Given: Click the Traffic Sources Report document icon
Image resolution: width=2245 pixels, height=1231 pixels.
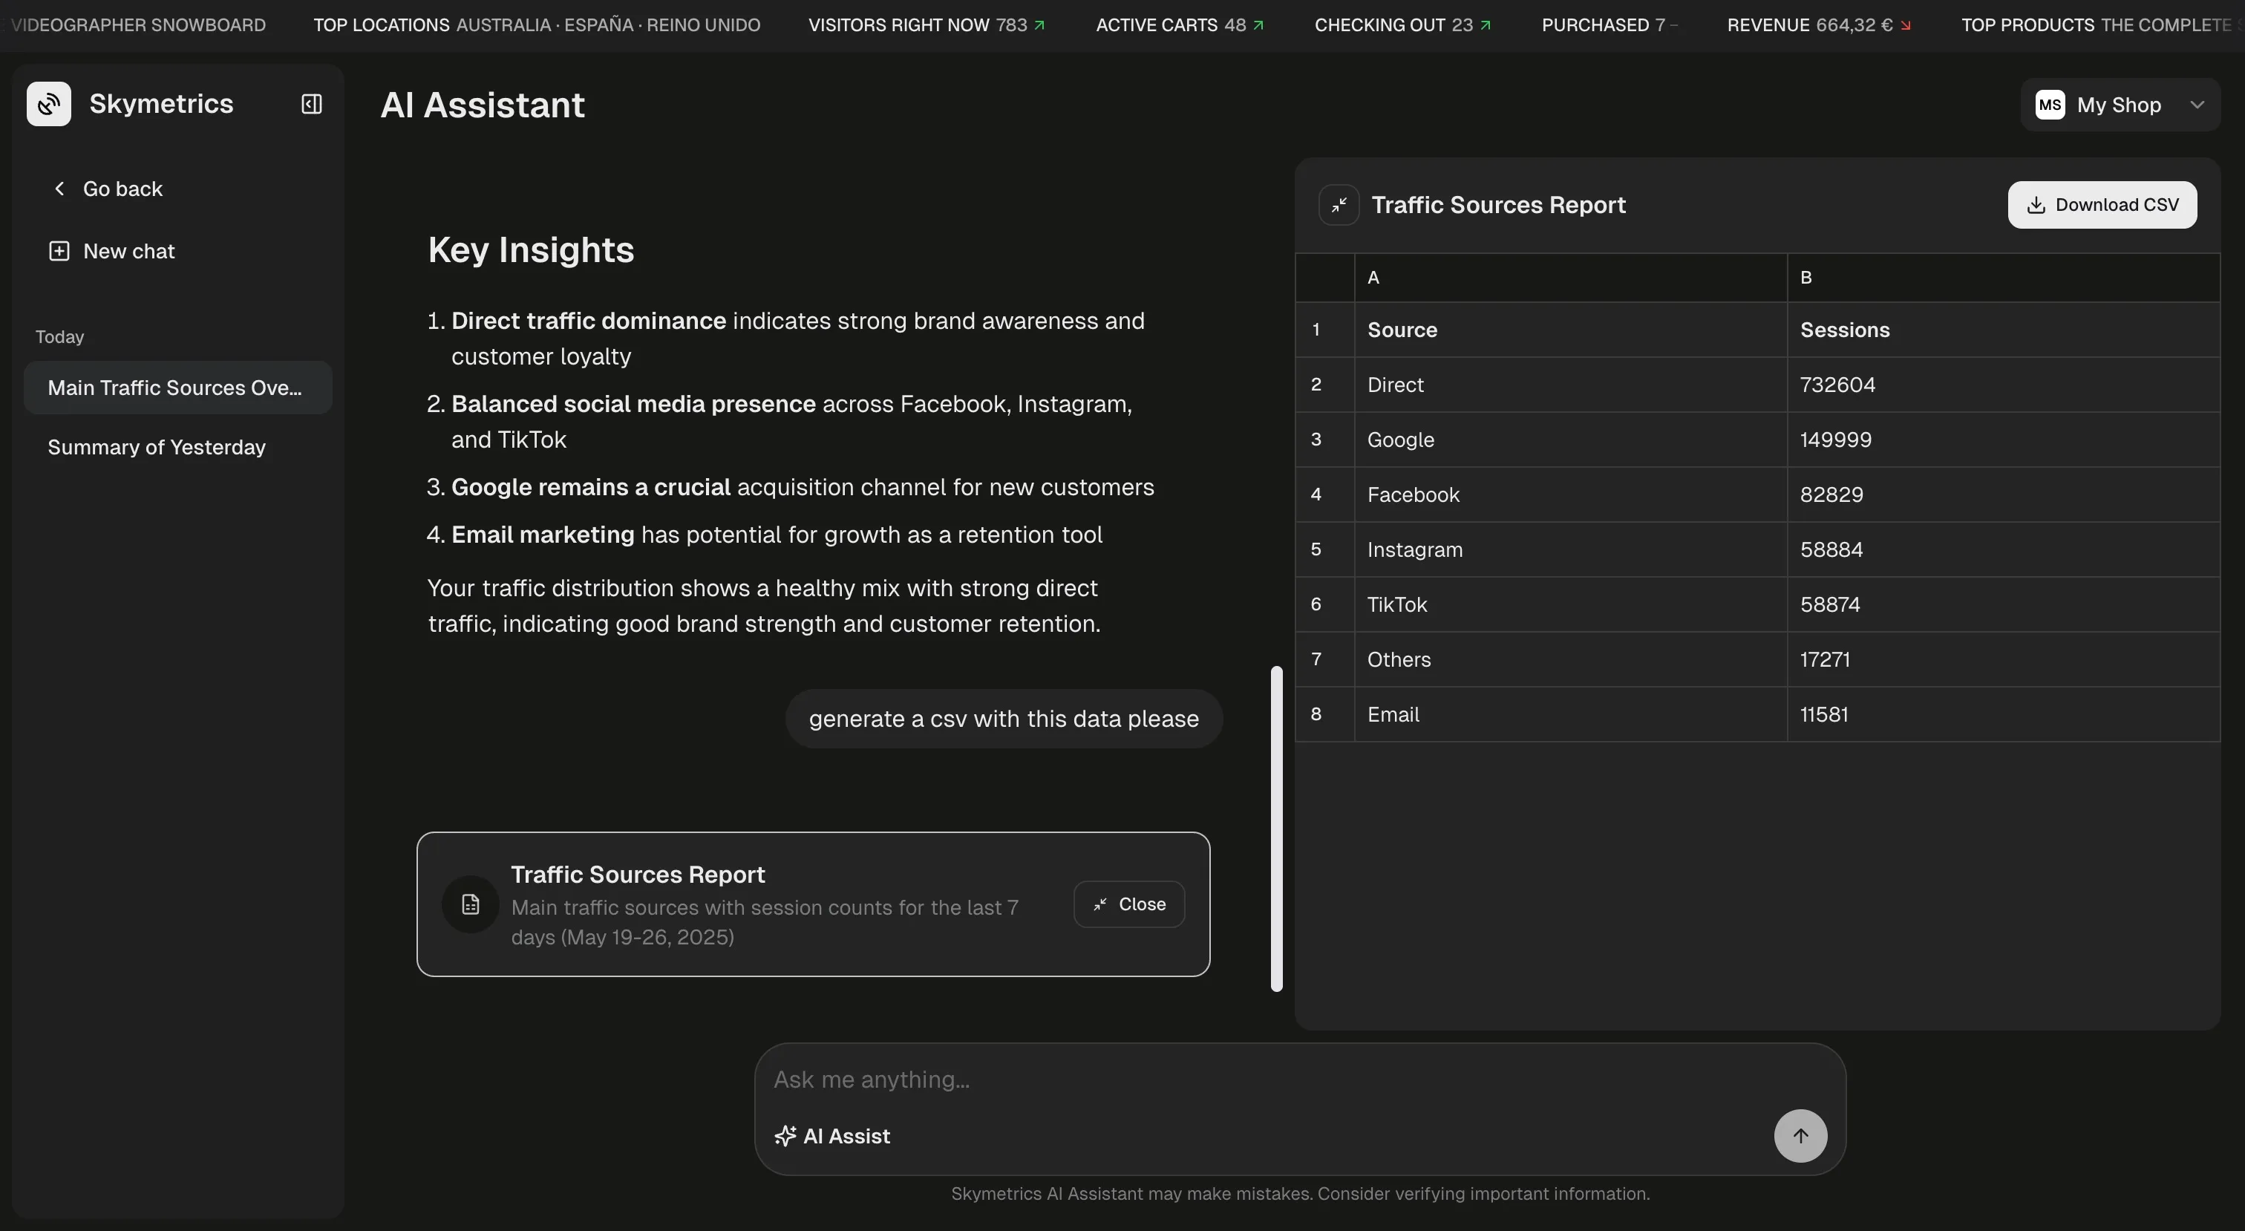Looking at the screenshot, I should (x=471, y=904).
